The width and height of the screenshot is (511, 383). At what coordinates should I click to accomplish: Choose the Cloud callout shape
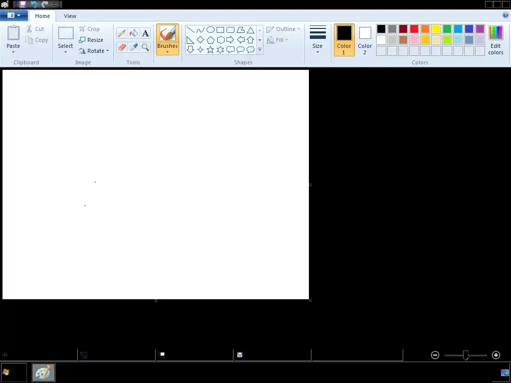click(x=251, y=50)
